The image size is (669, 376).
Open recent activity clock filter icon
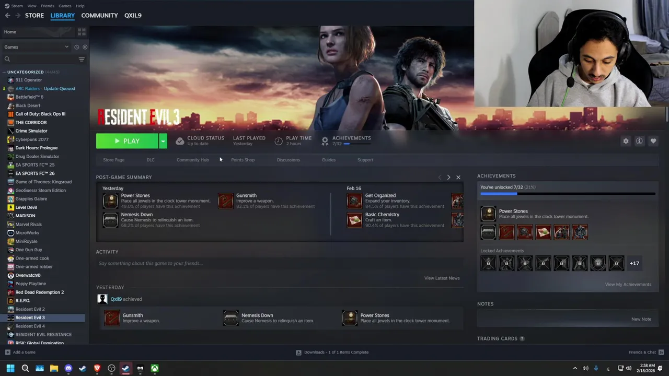(x=76, y=47)
